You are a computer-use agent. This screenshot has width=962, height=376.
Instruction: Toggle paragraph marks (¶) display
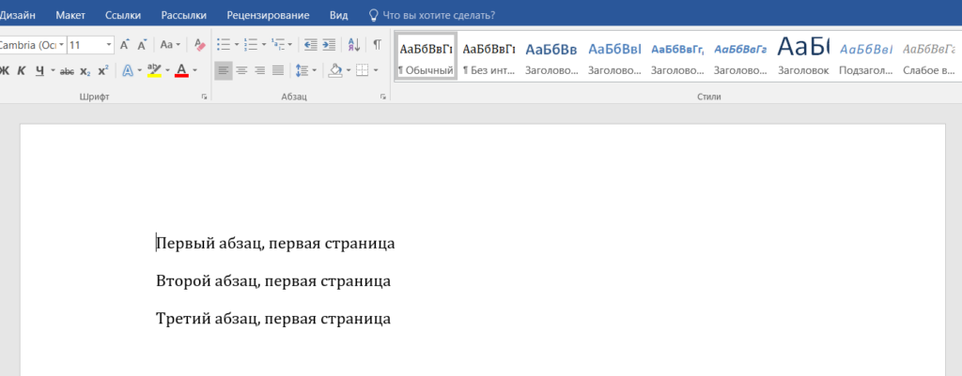click(377, 45)
